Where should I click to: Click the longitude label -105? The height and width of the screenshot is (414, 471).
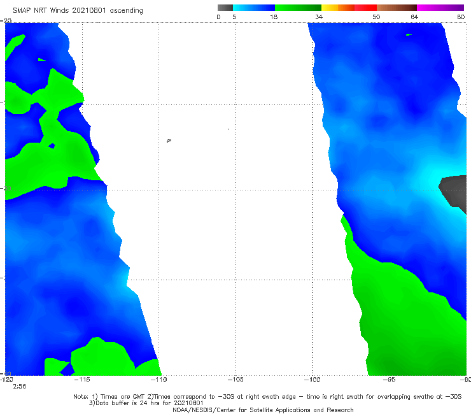coord(236,380)
